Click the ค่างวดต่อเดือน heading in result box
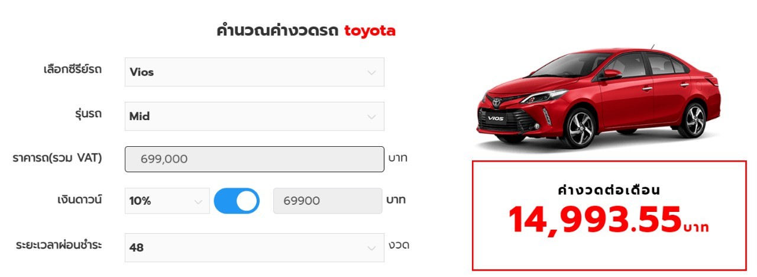 (609, 191)
